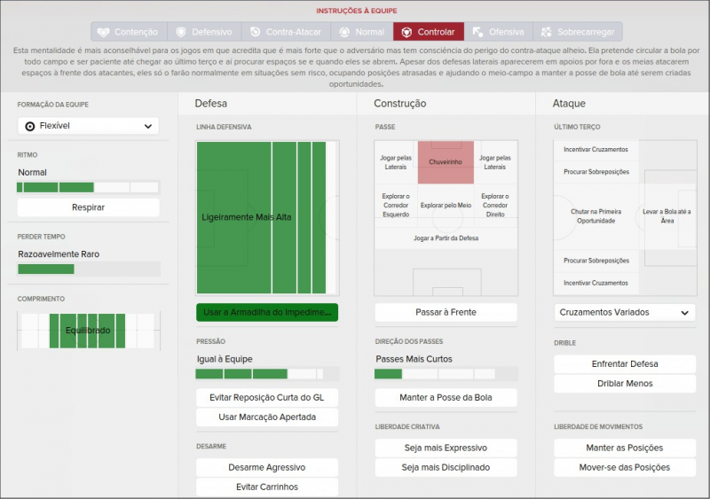Viewport: 710px width, 499px height.
Task: Switch to the Sobrecarregar mentality tab
Action: click(x=578, y=32)
